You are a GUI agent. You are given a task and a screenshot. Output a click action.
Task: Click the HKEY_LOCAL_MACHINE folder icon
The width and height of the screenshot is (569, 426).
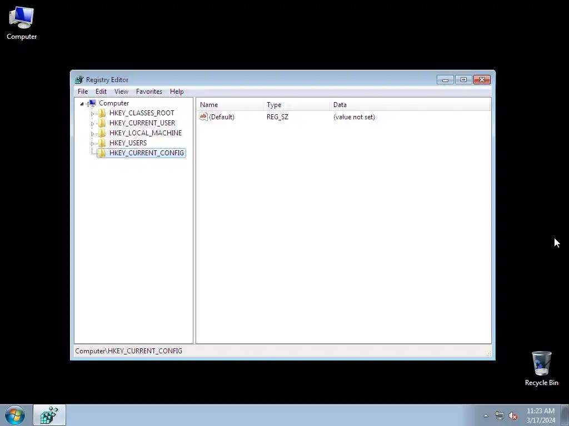102,133
